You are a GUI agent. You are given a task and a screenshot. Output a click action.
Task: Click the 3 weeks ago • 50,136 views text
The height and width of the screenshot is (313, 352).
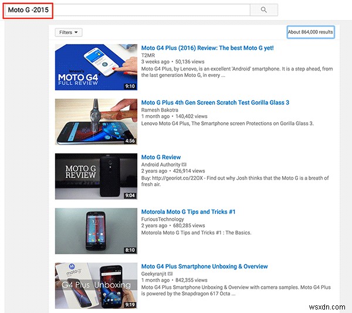(x=173, y=62)
